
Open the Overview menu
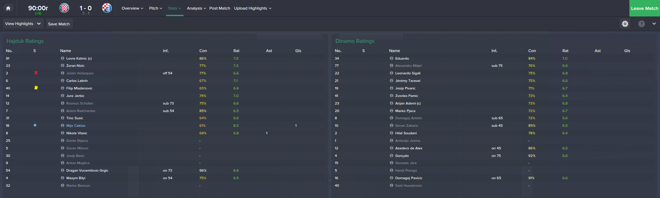[x=132, y=8]
